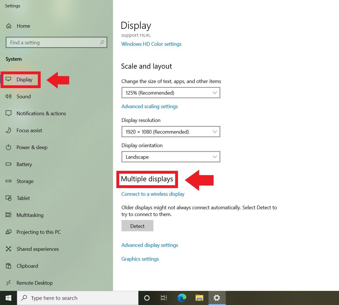This screenshot has width=339, height=305.
Task: Select the Battery settings icon
Action: [x=8, y=164]
